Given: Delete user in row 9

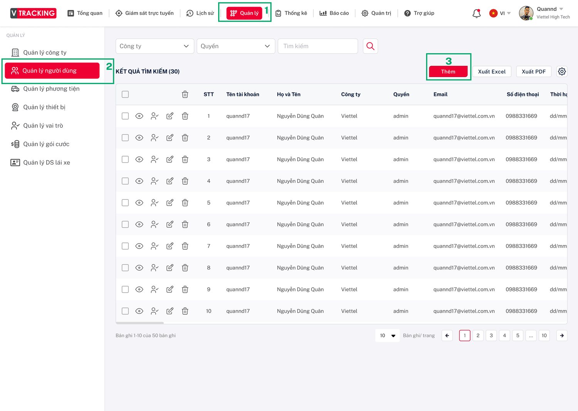Looking at the screenshot, I should (185, 289).
